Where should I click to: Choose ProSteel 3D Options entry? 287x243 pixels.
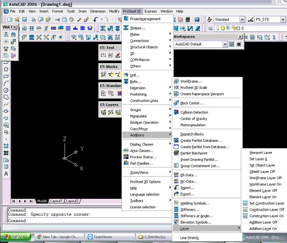click(148, 182)
